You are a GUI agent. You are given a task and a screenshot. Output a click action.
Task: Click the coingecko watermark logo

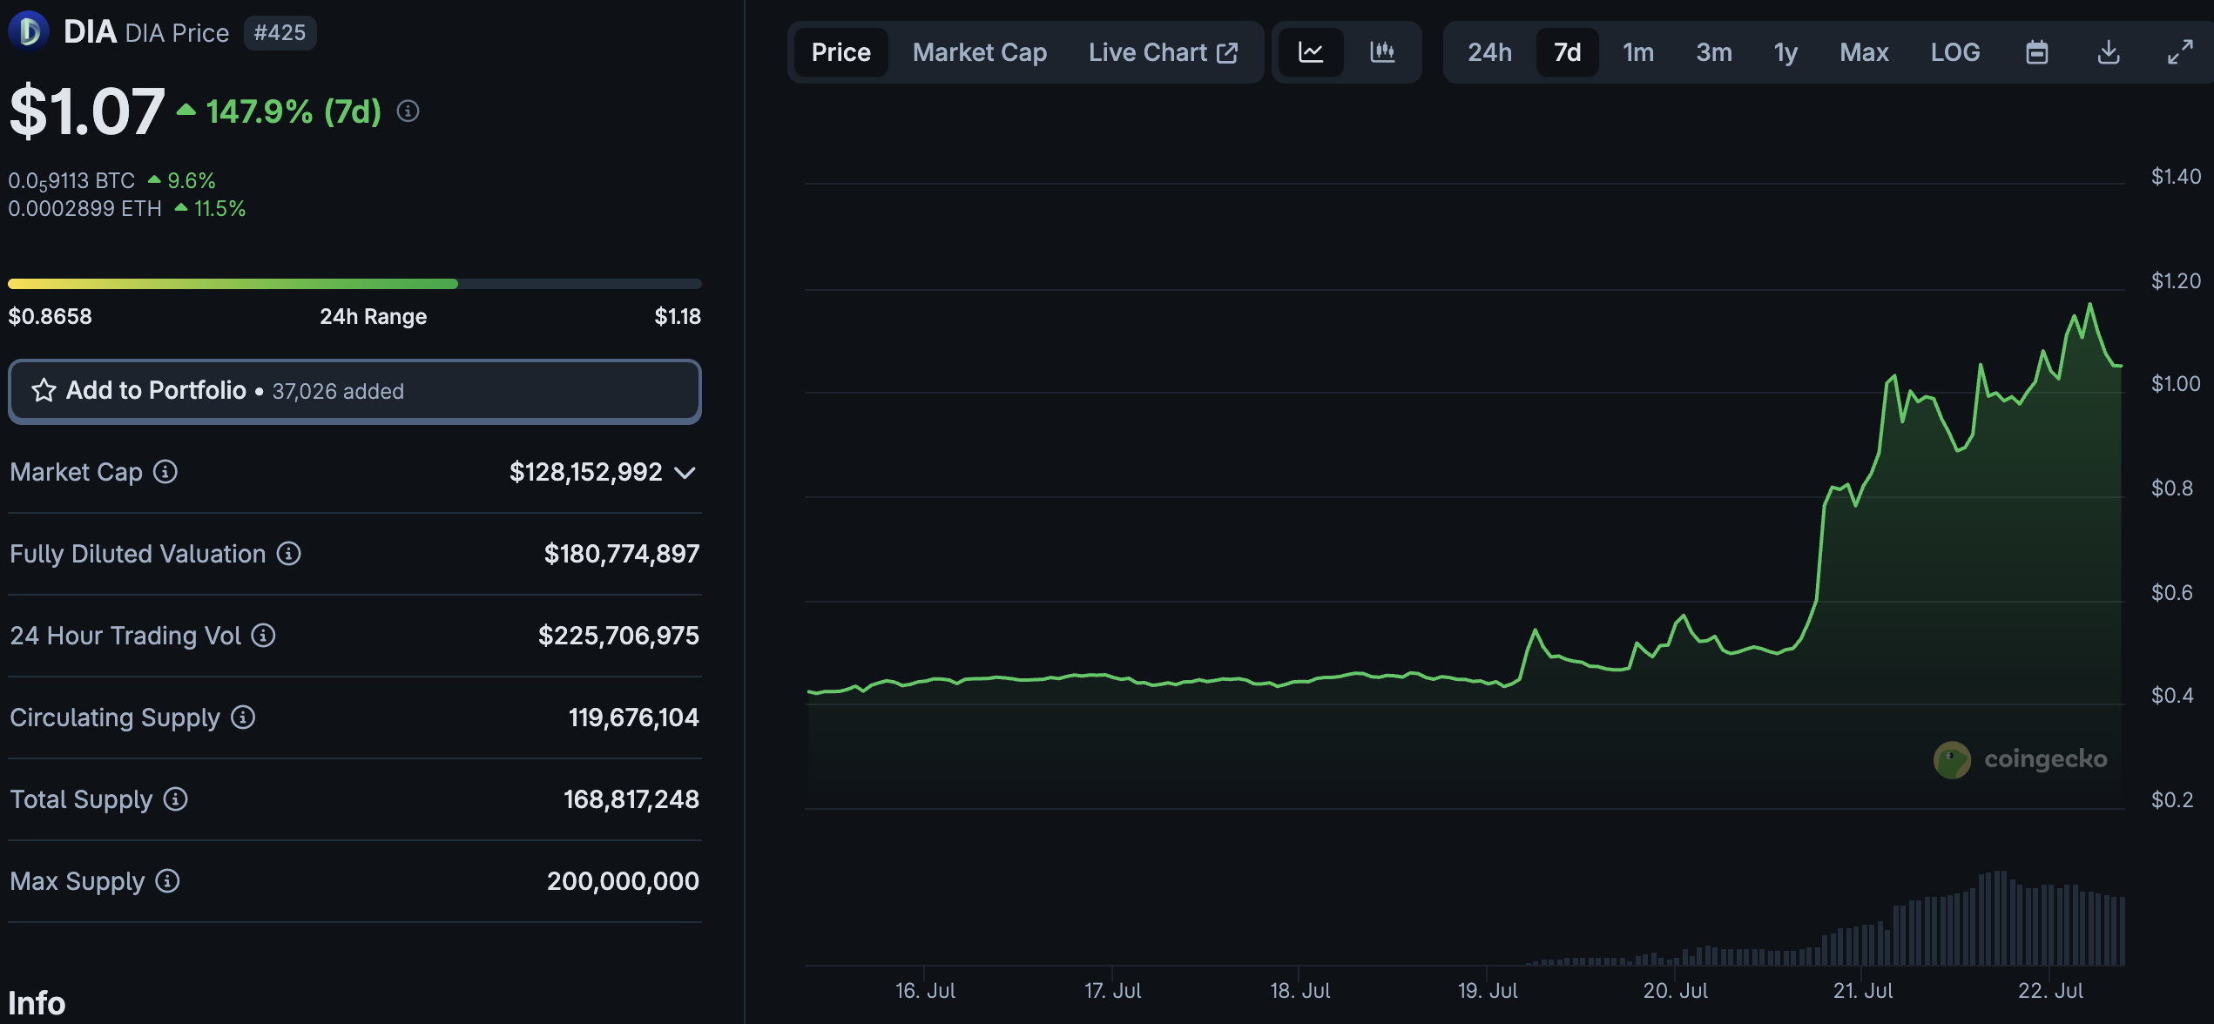pos(1952,759)
